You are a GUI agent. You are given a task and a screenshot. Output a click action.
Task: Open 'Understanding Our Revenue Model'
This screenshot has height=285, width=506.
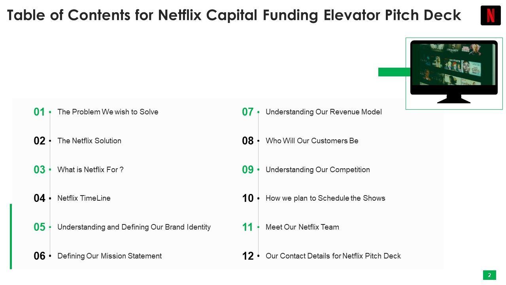click(323, 112)
